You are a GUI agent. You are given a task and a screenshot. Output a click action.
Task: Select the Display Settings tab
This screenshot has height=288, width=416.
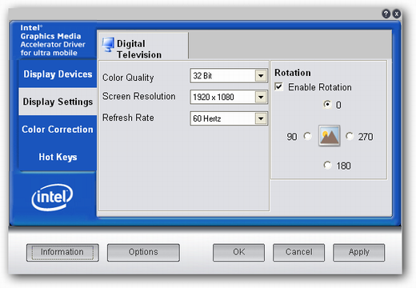[58, 102]
